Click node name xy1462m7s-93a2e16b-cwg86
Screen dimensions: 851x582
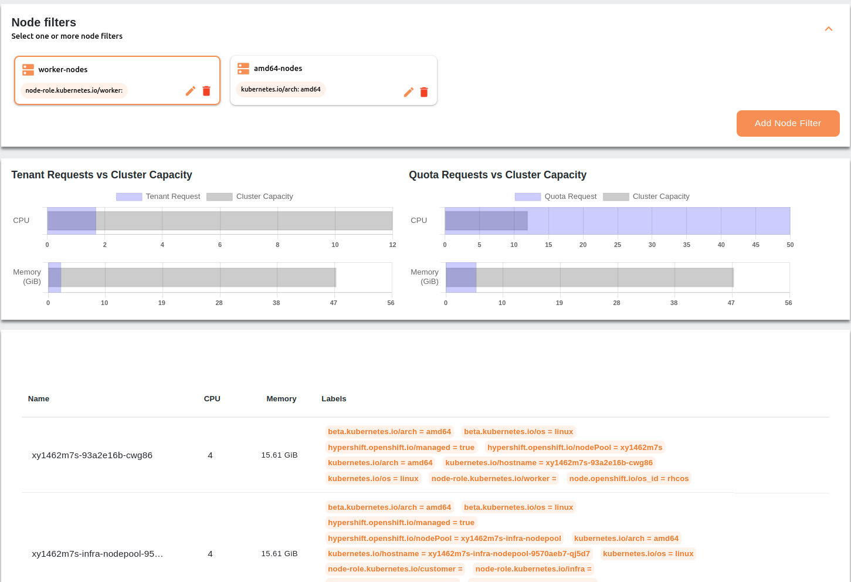[92, 455]
